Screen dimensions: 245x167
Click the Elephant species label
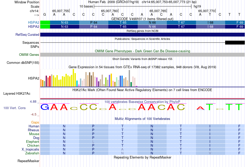pos(33,142)
